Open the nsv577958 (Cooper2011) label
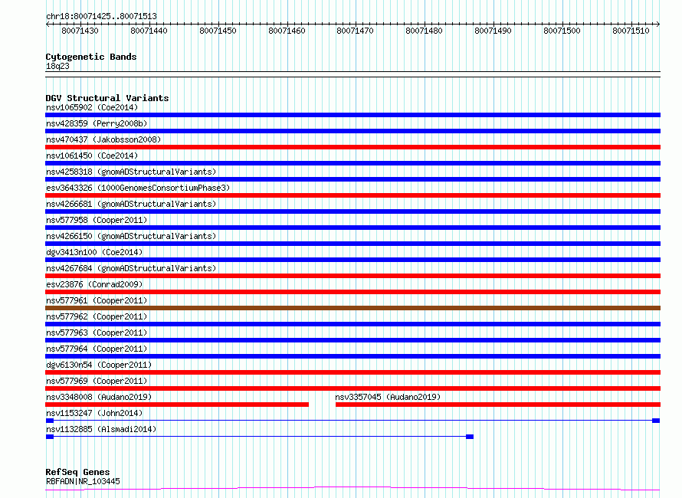Screen dimensions: 682x498 pos(97,220)
